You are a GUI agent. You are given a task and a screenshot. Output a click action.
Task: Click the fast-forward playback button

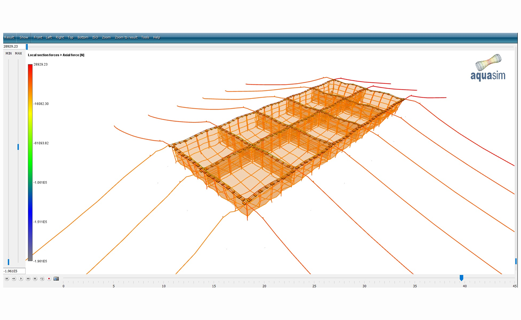pos(28,278)
